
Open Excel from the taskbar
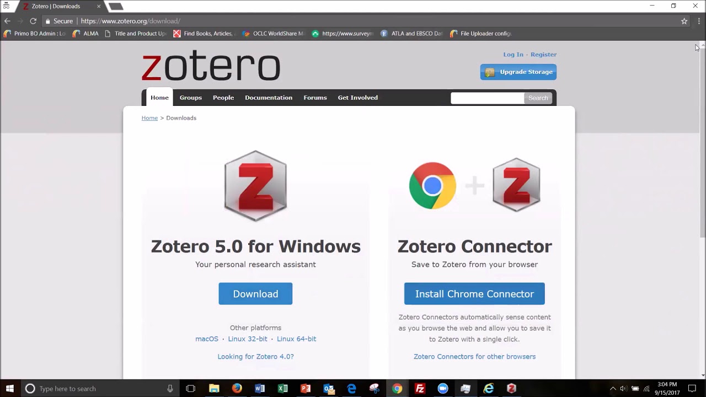pyautogui.click(x=283, y=389)
